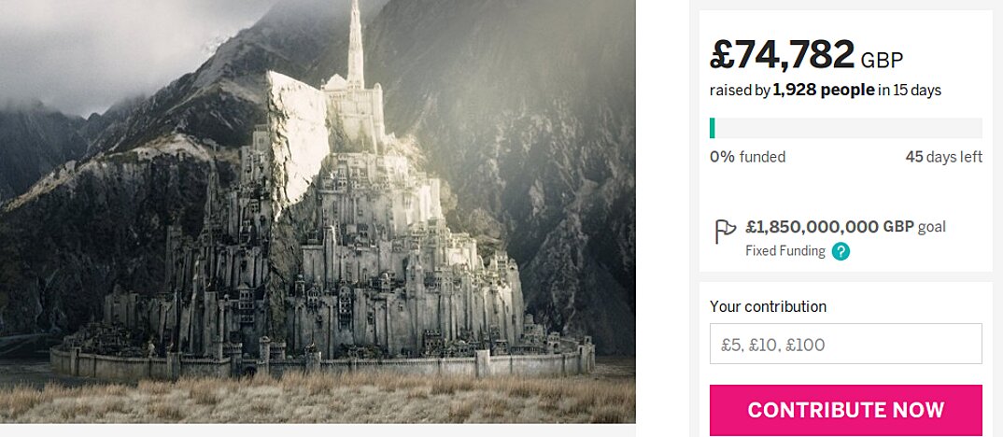Open the Minas Tirith campaign image
Screen dimensions: 1003x437
(318, 211)
